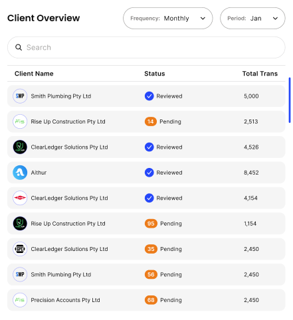Click the GPC logo icon
The height and width of the screenshot is (320, 293).
[x=20, y=249]
